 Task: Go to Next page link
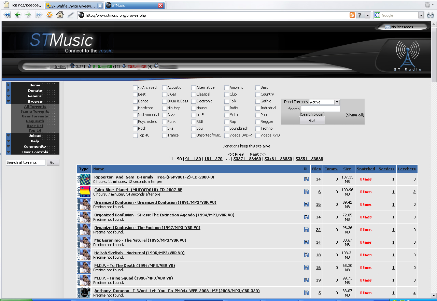[258, 154]
